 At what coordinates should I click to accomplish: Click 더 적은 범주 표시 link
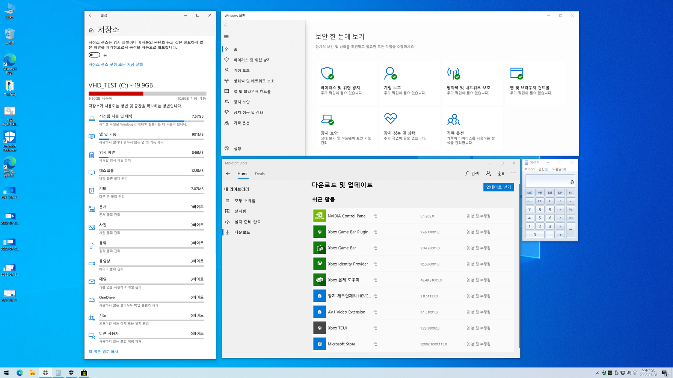pos(103,351)
